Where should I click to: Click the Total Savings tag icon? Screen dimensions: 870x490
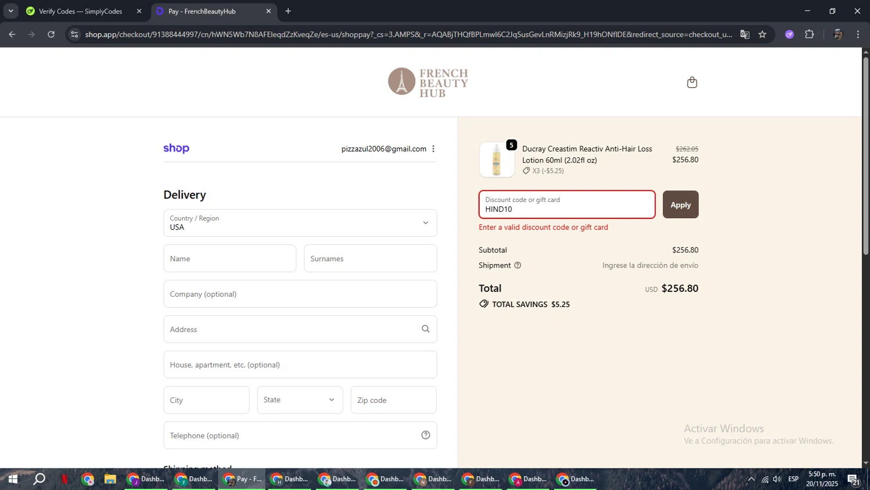point(484,304)
